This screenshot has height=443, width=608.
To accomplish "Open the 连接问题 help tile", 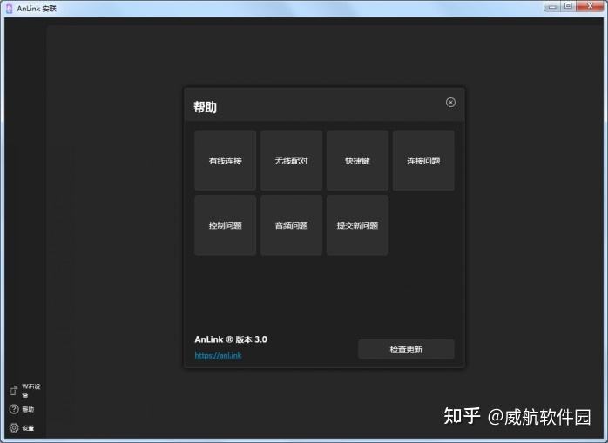I will point(423,160).
